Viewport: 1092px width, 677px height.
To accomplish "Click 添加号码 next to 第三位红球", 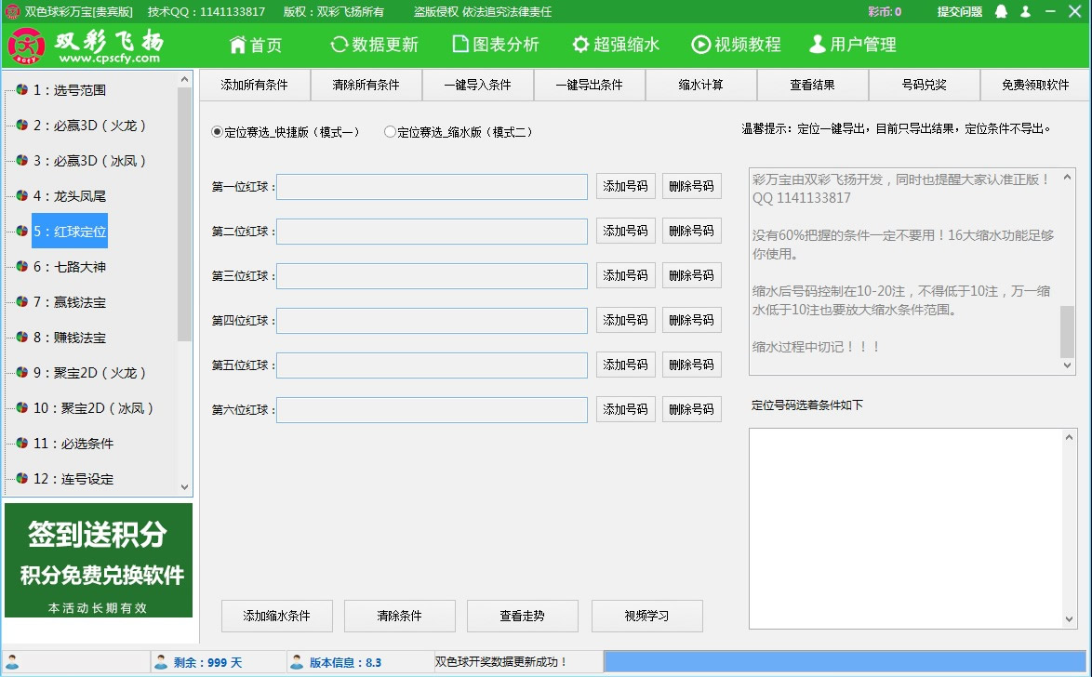I will (x=625, y=275).
